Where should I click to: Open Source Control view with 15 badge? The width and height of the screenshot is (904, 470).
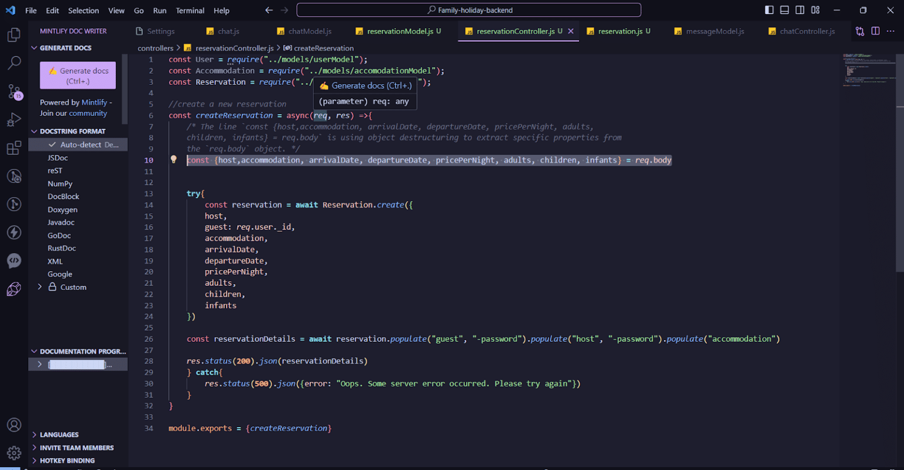(x=14, y=91)
